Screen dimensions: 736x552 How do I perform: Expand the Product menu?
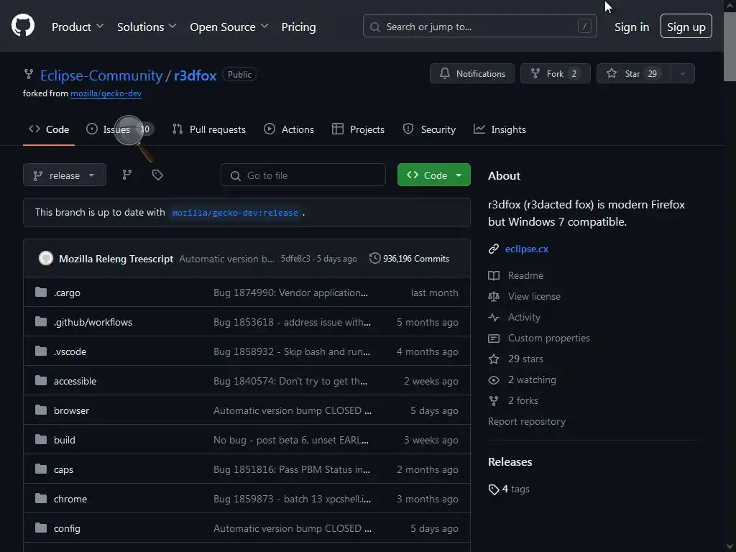(x=78, y=27)
